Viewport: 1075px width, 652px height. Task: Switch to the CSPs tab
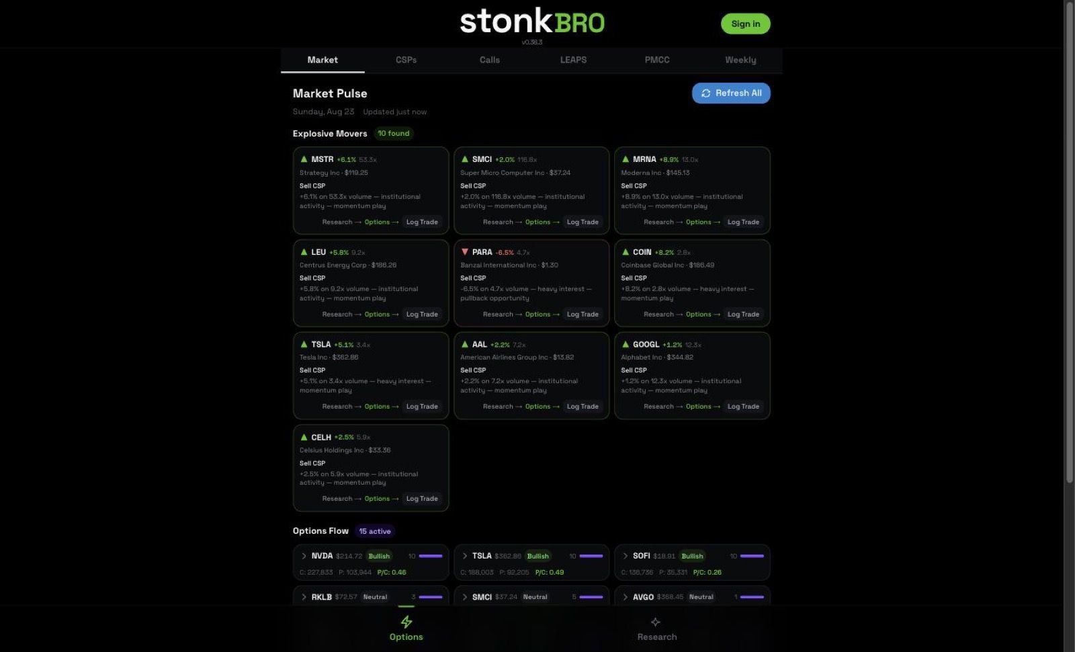406,60
